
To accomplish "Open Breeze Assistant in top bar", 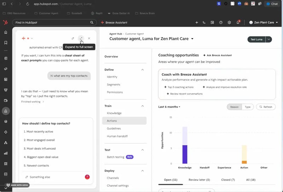I will [114, 22].
